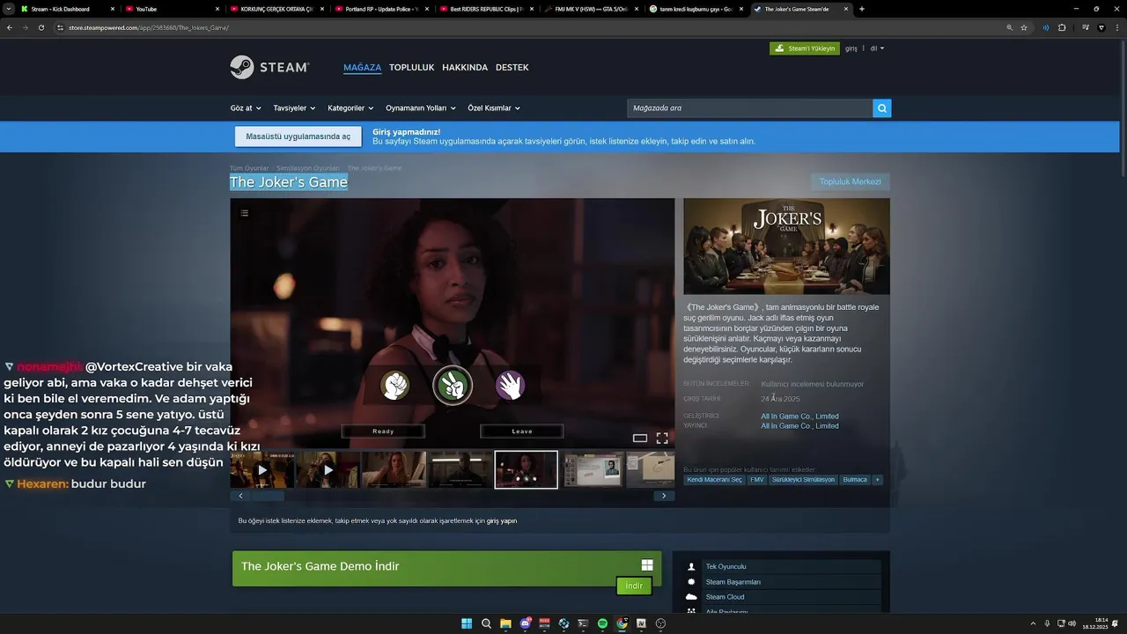
Task: Show hidden system tray icons
Action: tap(1034, 623)
